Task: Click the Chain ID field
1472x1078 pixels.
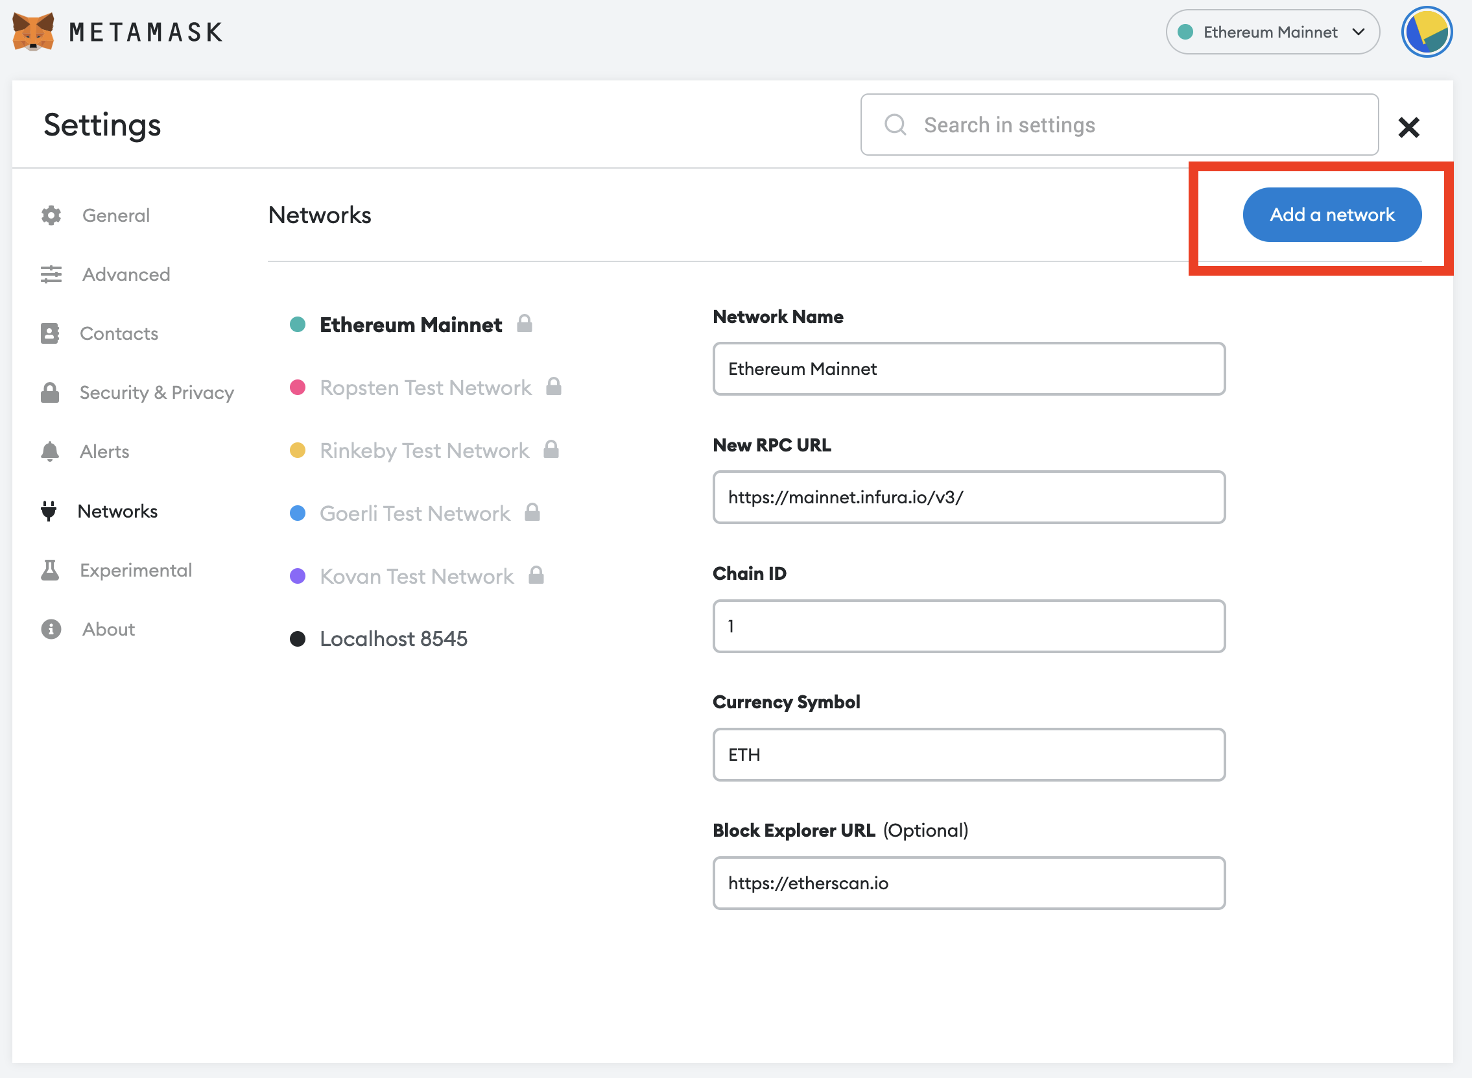Action: point(969,626)
